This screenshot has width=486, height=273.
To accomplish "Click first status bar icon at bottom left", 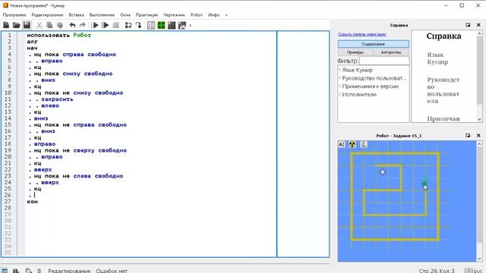I will (5, 271).
